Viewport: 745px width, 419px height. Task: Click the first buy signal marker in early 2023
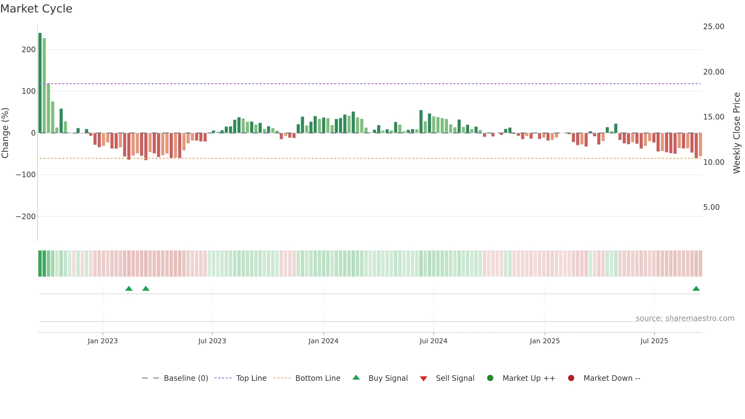(x=129, y=289)
